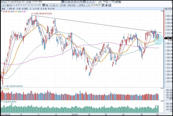Toggle the 주기 option
173x116 pixels.
coord(23,5)
